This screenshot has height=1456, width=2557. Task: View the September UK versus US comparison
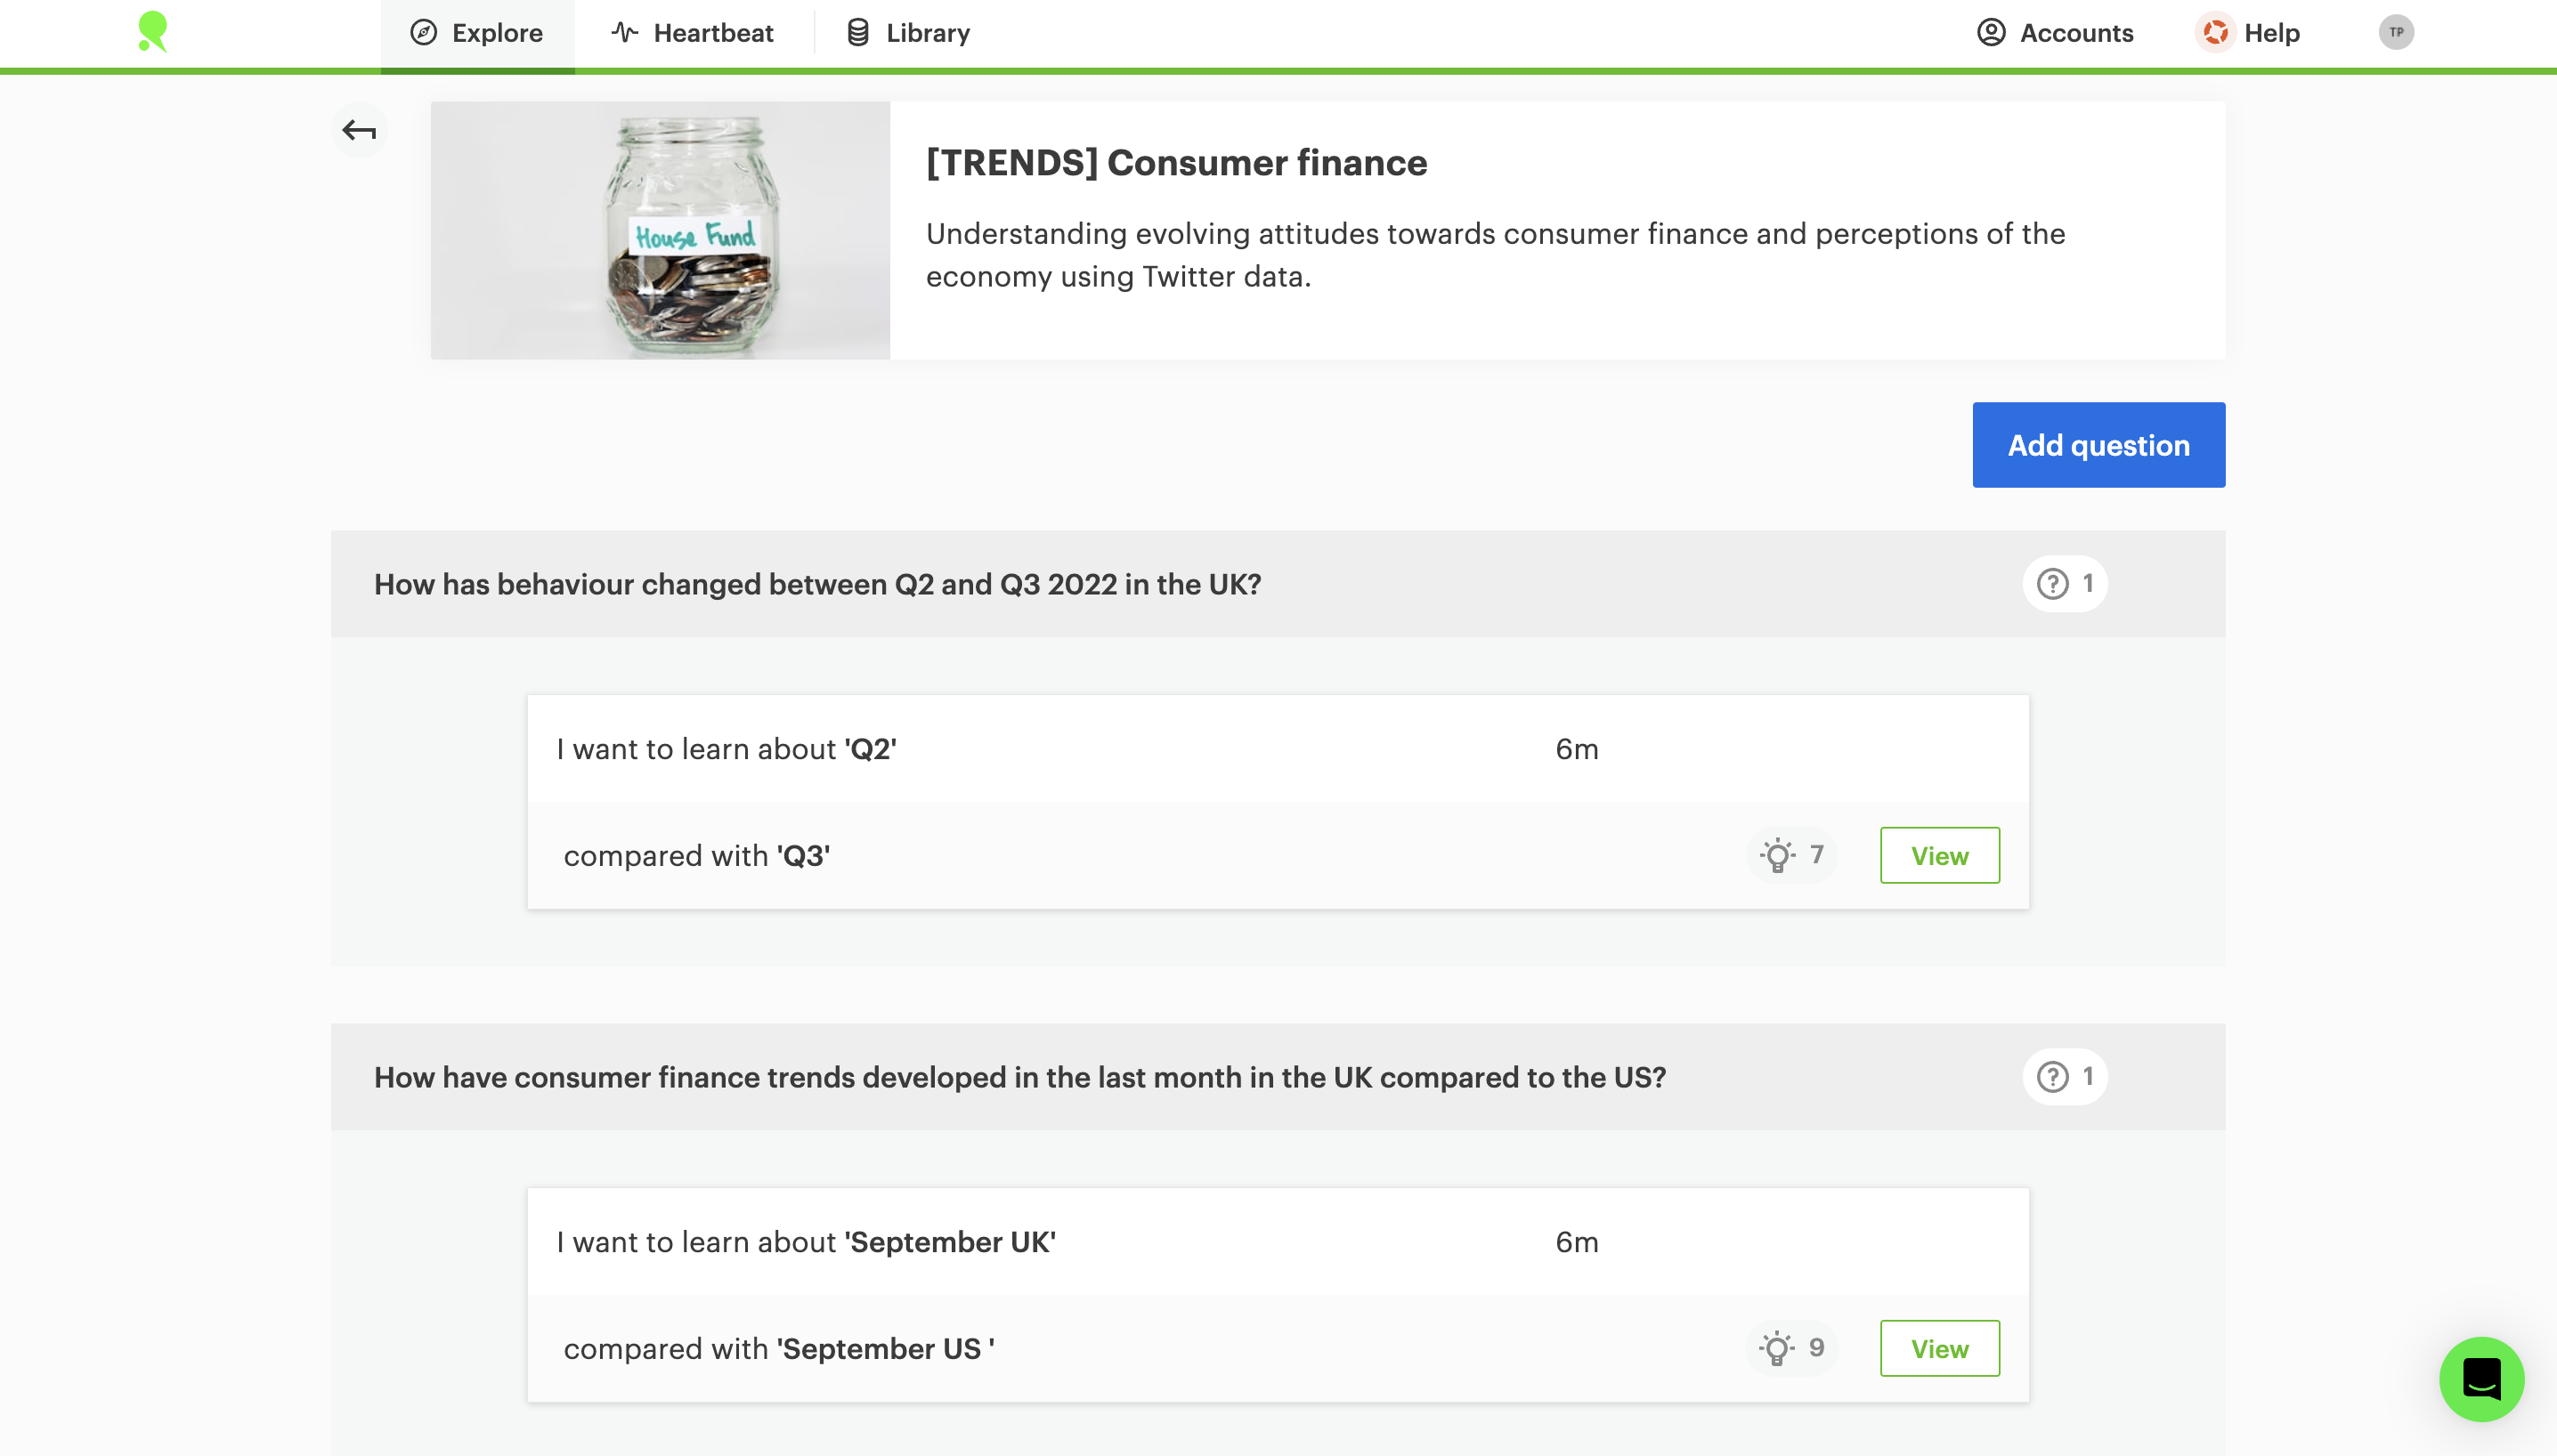coord(1939,1348)
